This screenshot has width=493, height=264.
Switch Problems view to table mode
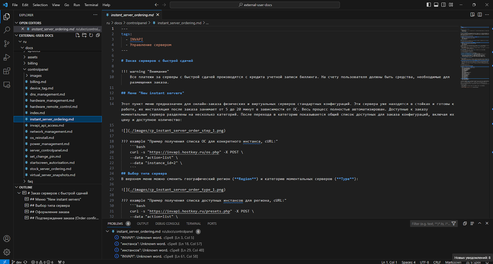[x=472, y=224]
